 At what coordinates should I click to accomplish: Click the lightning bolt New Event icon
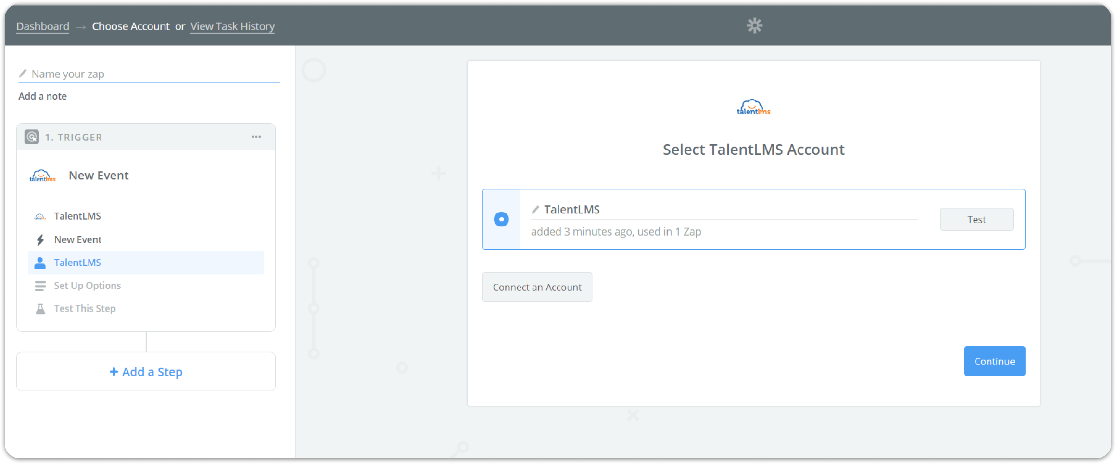tap(40, 240)
